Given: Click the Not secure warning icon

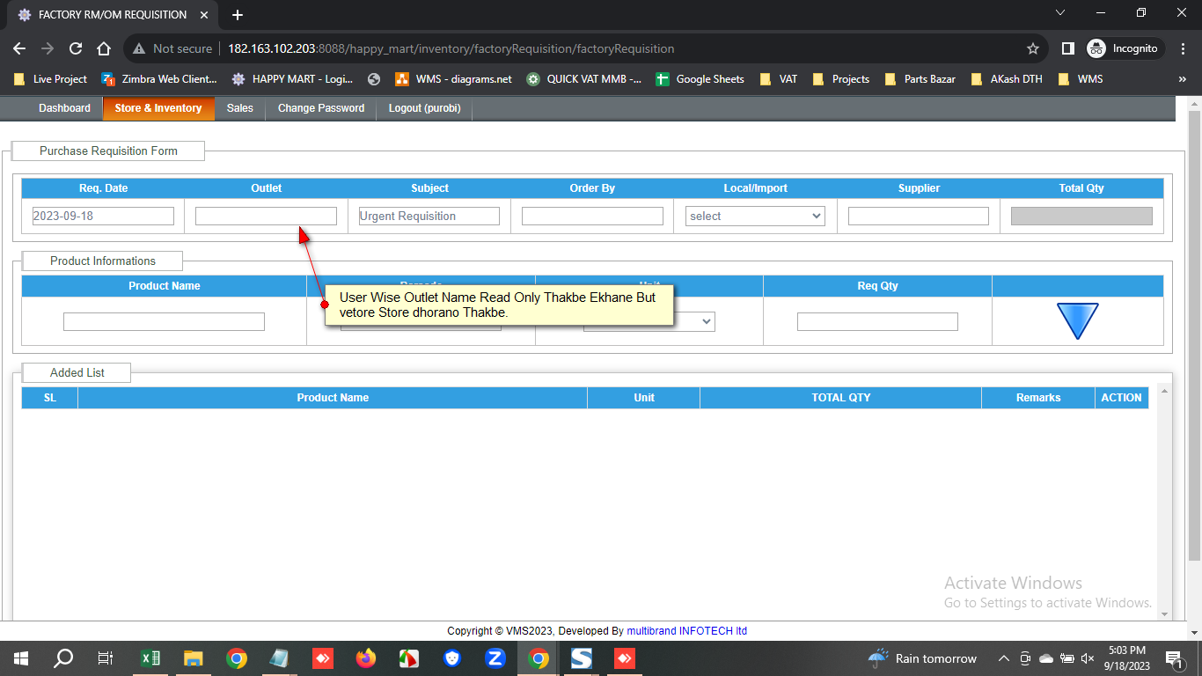Looking at the screenshot, I should point(138,48).
